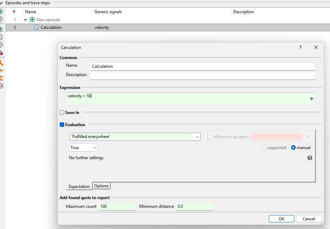This screenshot has height=229, width=330.
Task: Click the "New episode" row name
Action: click(48, 19)
